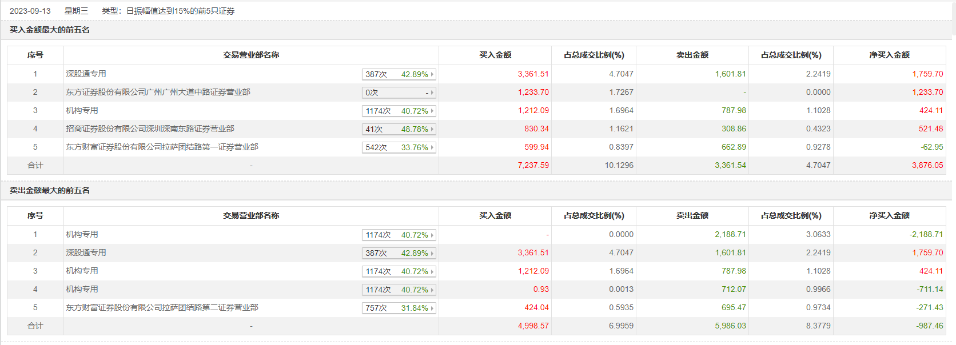
Task: Click 机构专用 in the buy-side table
Action: tap(82, 110)
